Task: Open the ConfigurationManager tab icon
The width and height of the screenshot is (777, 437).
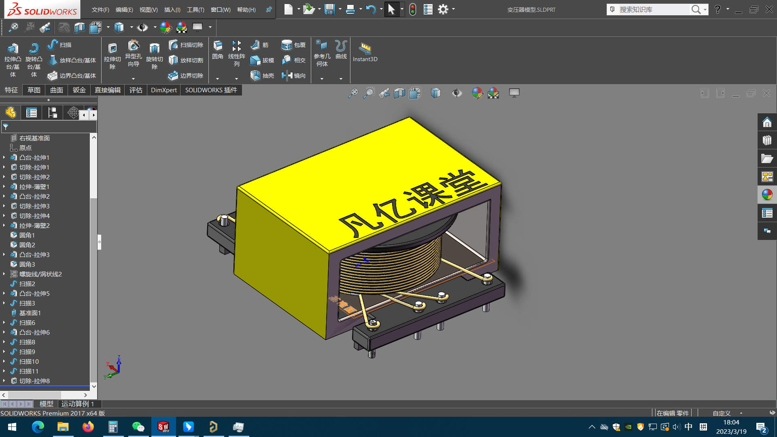Action: pyautogui.click(x=52, y=112)
